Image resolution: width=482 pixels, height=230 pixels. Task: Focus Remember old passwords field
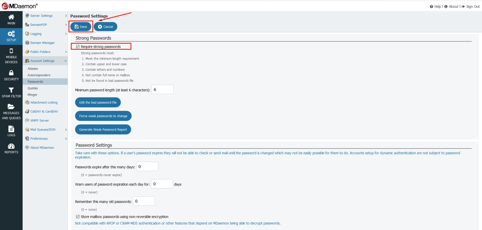144,201
